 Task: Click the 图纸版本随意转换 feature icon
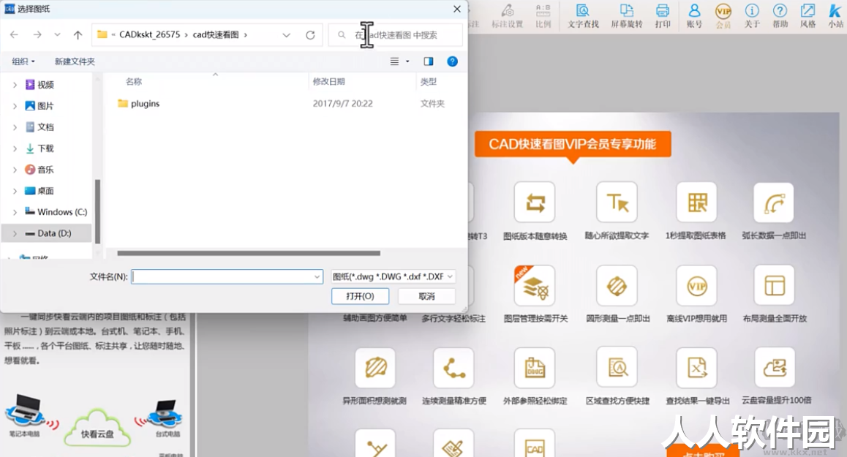coord(535,202)
